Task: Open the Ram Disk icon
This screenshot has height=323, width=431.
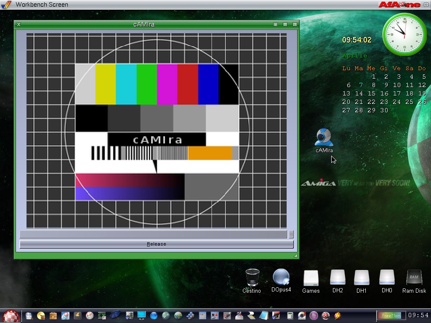Action: [x=414, y=278]
